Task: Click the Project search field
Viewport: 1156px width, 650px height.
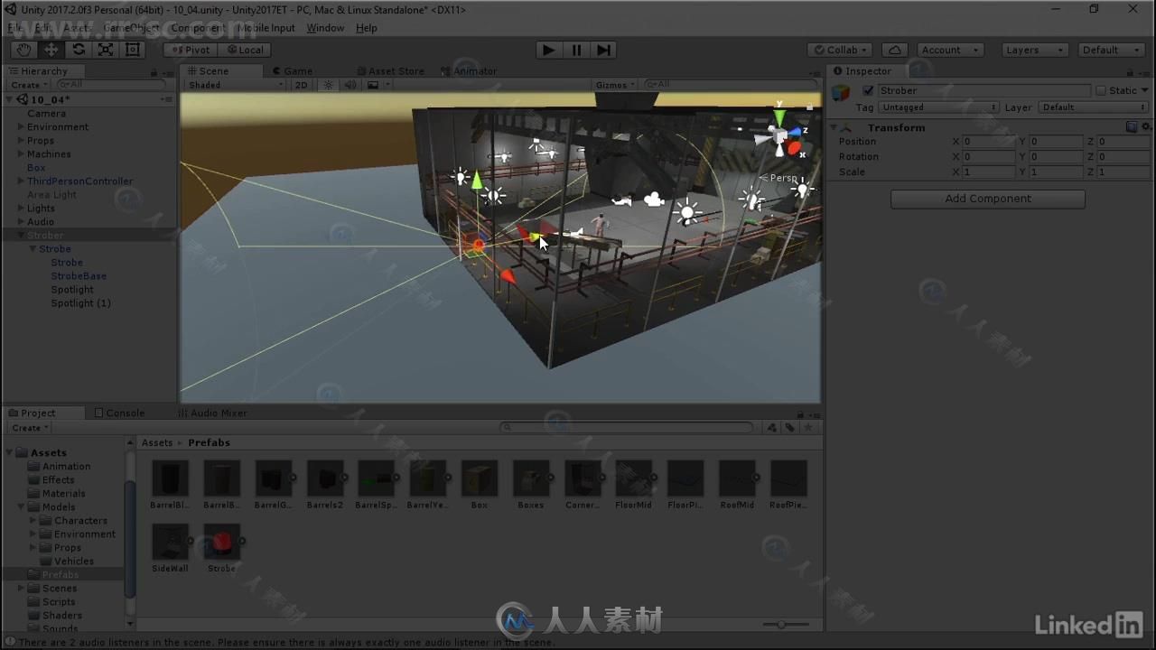Action: (x=627, y=427)
